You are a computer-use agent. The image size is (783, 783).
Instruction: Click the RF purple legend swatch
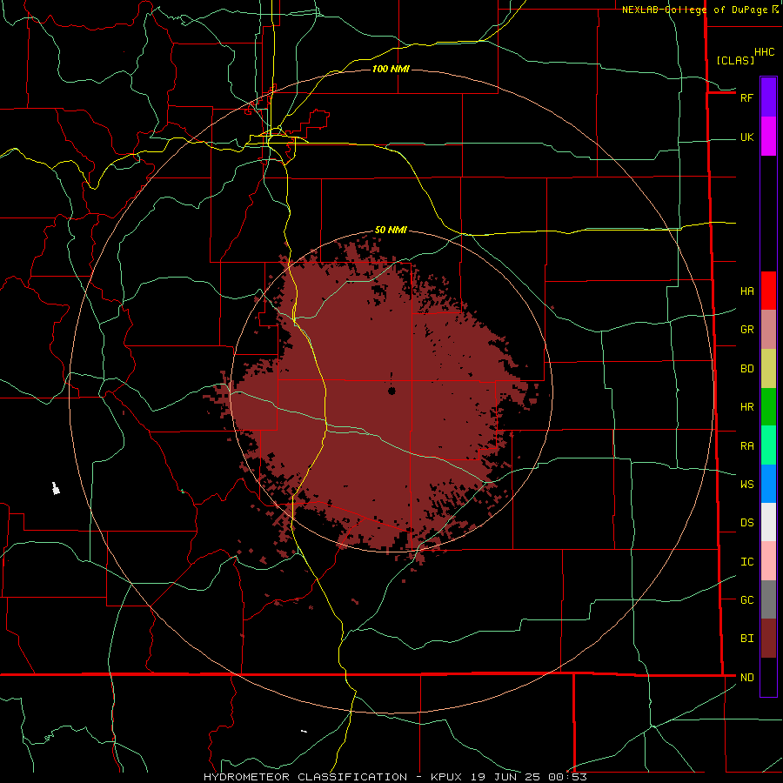(x=768, y=97)
